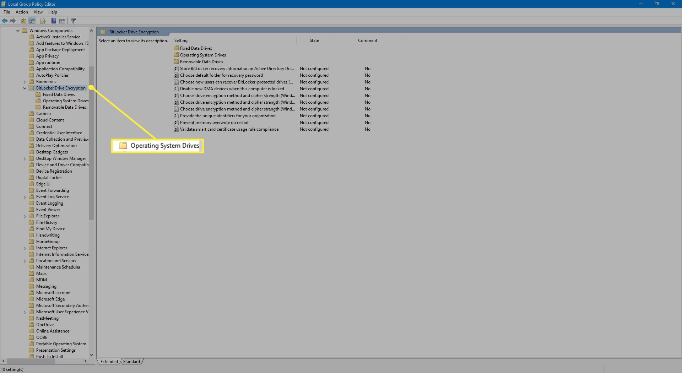Viewport: 682px width, 373px height.
Task: Expand the File Explorer tree node
Action: pos(25,216)
